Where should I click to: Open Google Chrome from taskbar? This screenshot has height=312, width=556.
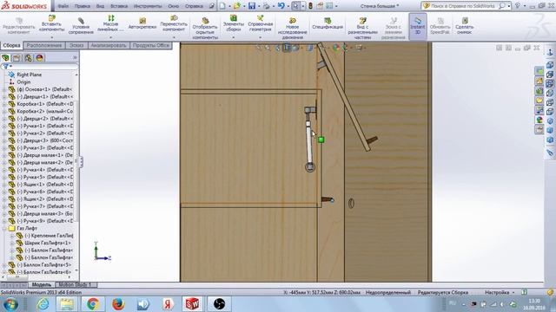[93, 304]
